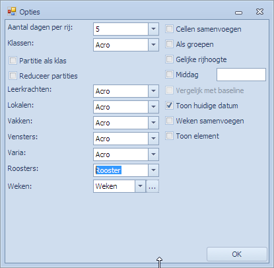The image size is (274, 268).
Task: Expand the Weken dropdown arrow
Action: point(140,186)
